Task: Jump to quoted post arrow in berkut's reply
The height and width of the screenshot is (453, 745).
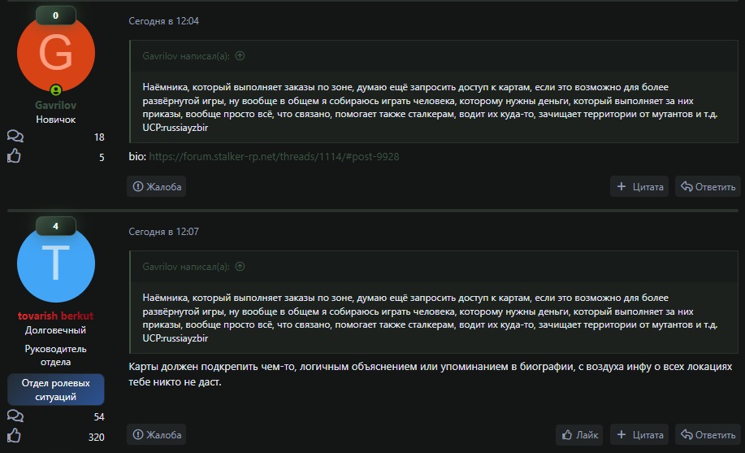Action: pos(240,266)
